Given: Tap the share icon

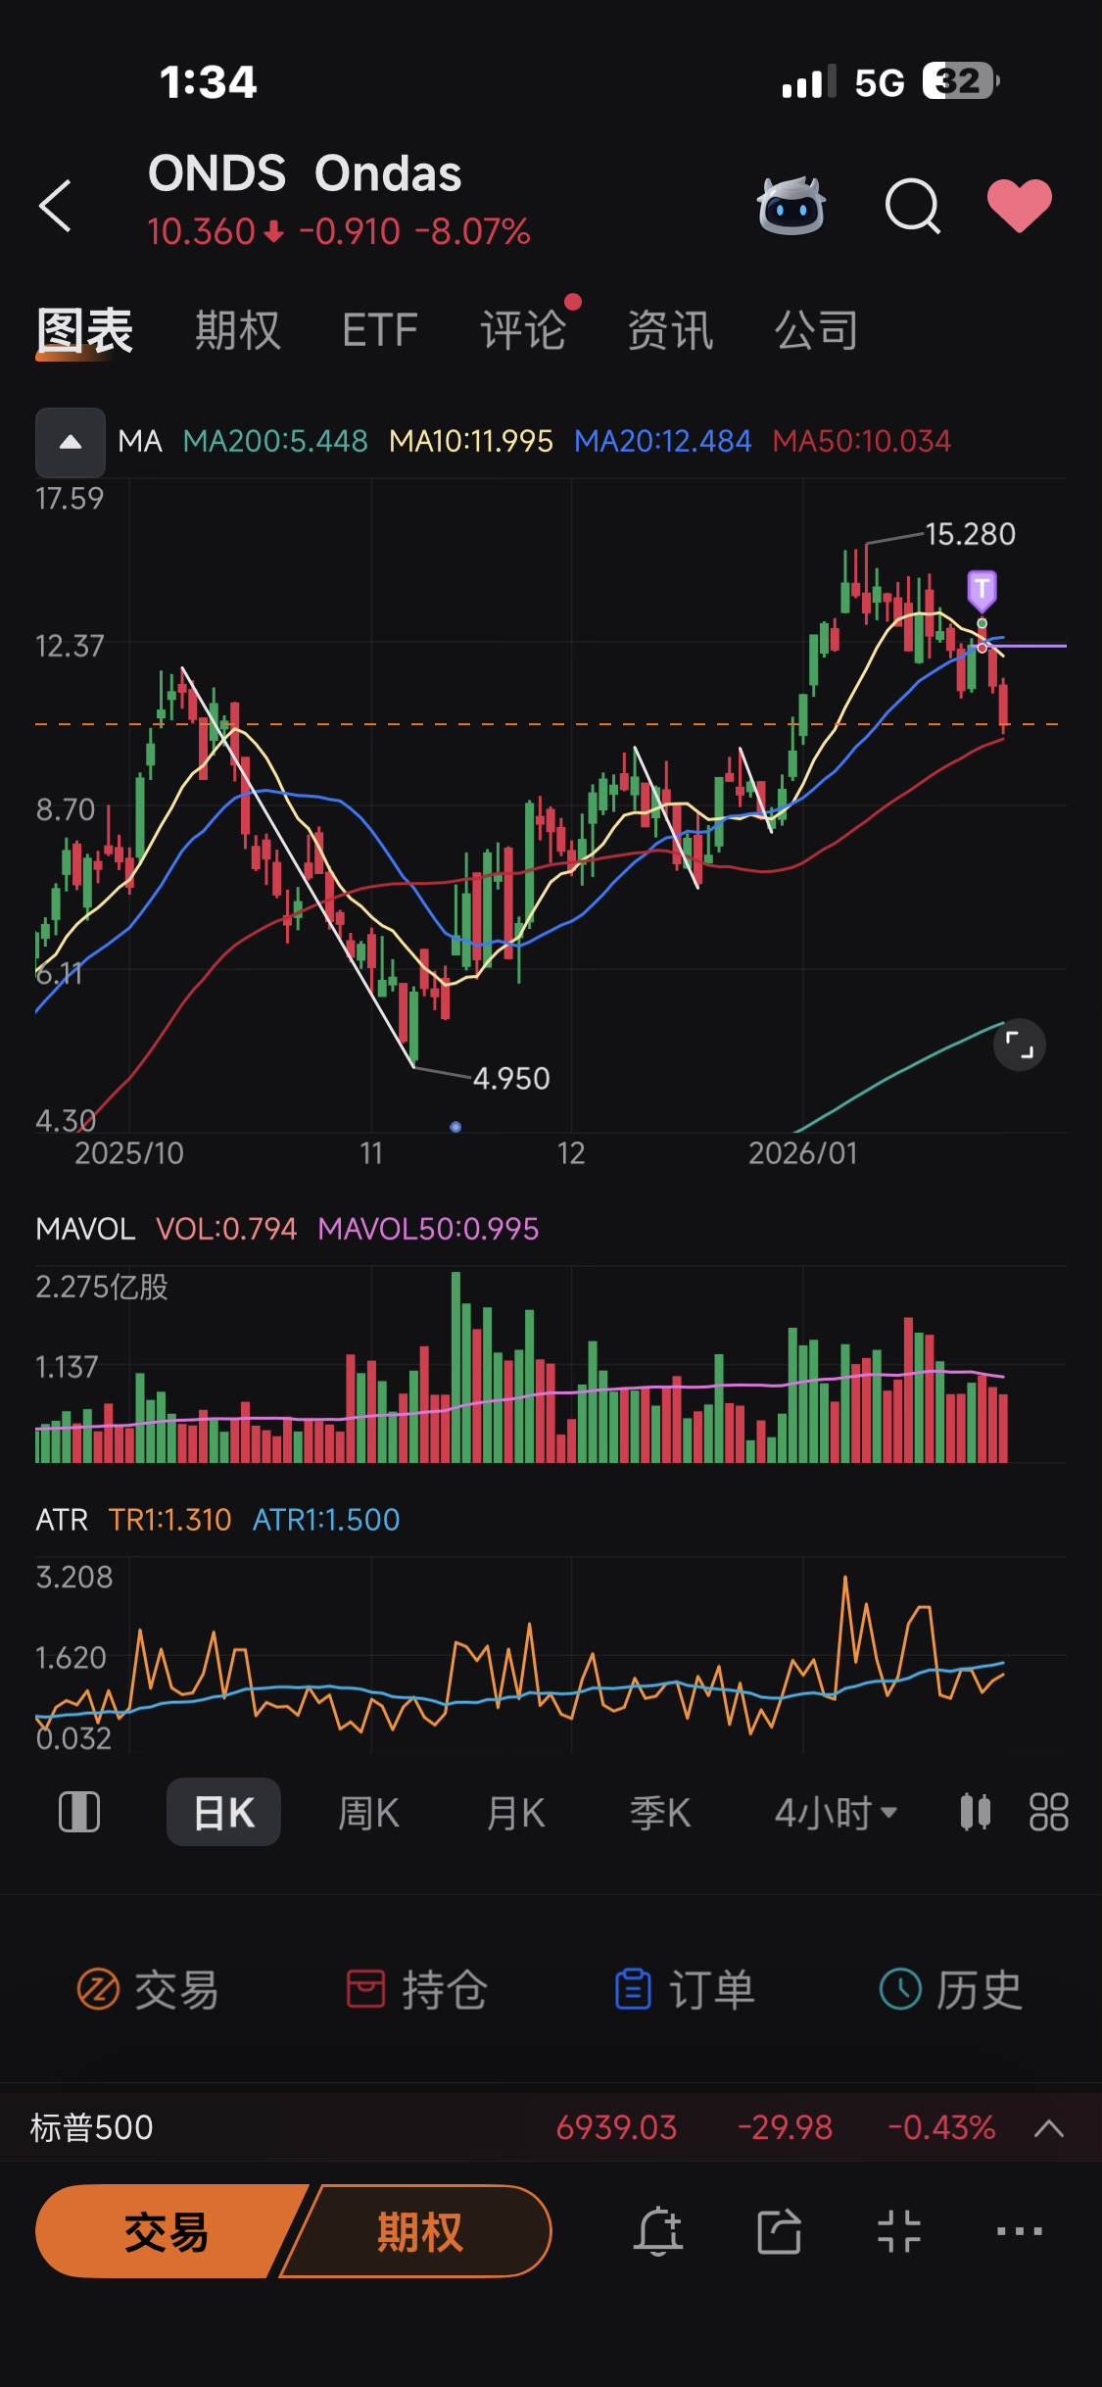Looking at the screenshot, I should (780, 2232).
